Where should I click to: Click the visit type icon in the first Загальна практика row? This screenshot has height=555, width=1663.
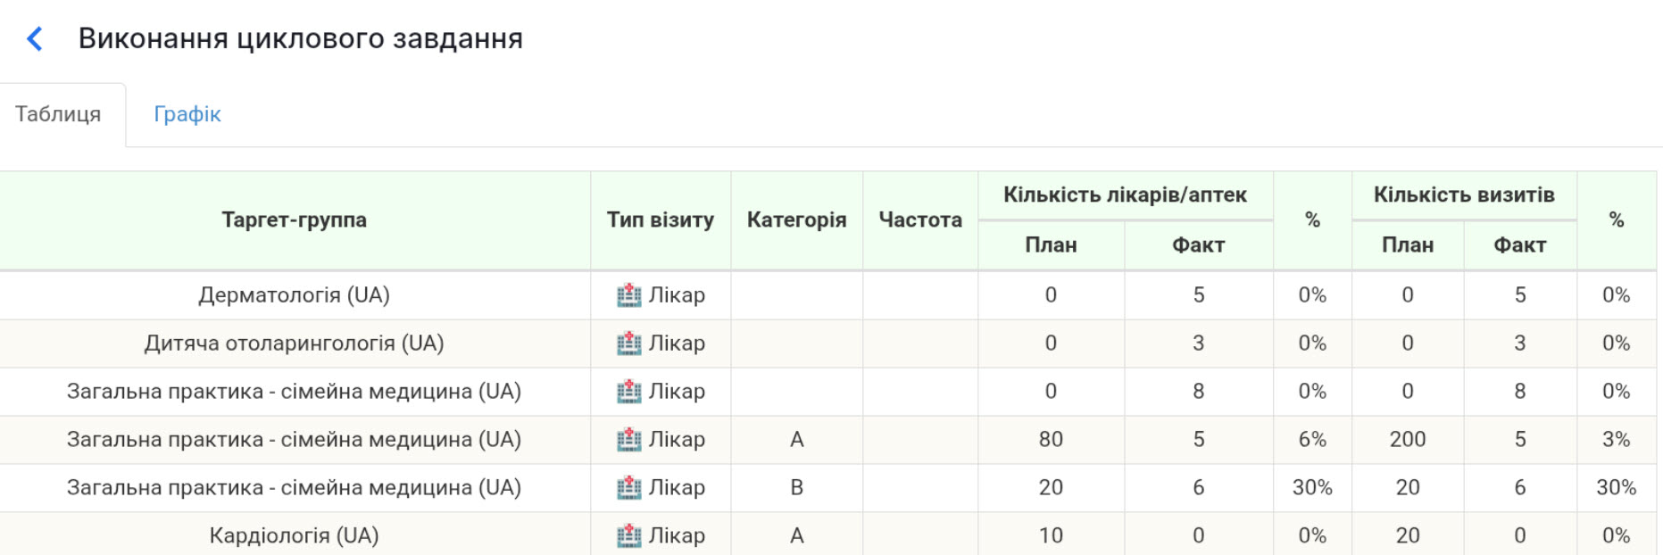click(x=631, y=391)
